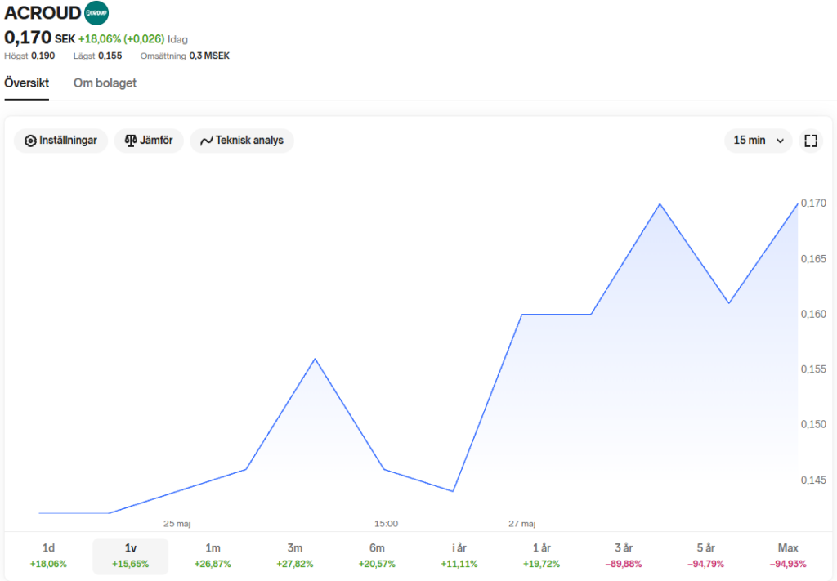Click the 15:00 x-axis label

coord(386,524)
